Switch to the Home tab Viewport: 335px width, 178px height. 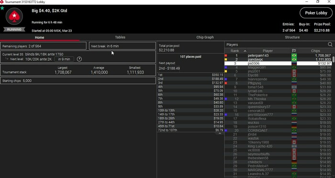tap(40, 37)
